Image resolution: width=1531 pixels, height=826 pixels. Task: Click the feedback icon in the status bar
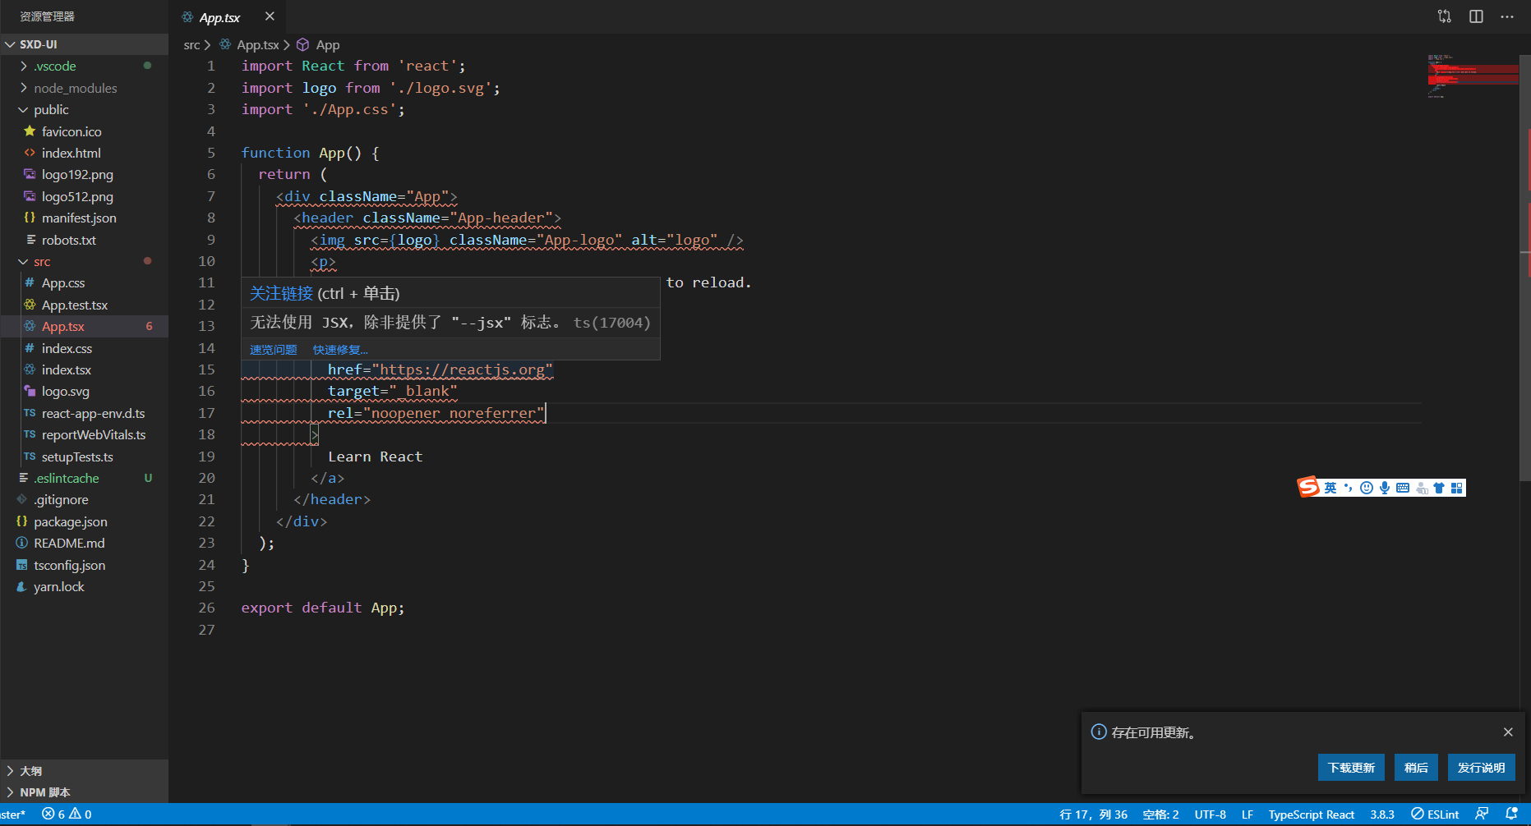(1482, 814)
